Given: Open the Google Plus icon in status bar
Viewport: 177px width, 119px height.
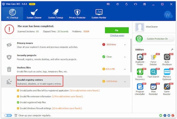Looking at the screenshot, I should [173, 115].
